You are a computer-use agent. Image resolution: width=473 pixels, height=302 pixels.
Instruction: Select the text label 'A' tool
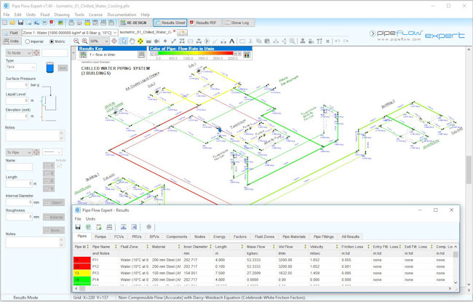(231, 41)
